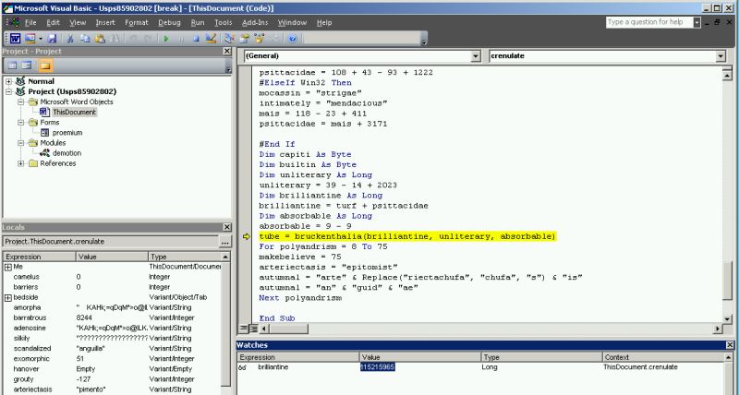Click the Reset stop icon
The width and height of the screenshot is (739, 395).
click(196, 39)
